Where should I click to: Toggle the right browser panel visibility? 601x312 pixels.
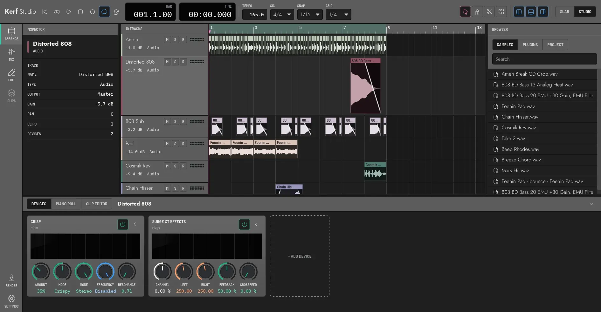[543, 12]
